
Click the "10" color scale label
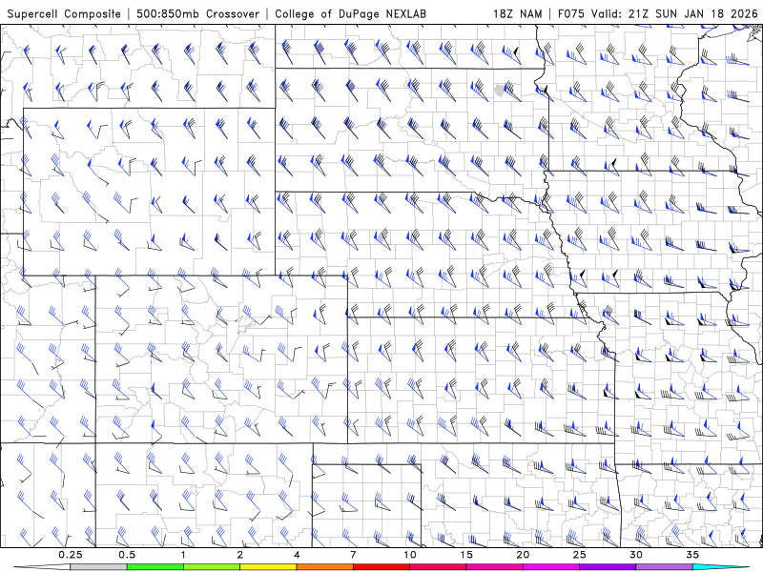(x=410, y=555)
